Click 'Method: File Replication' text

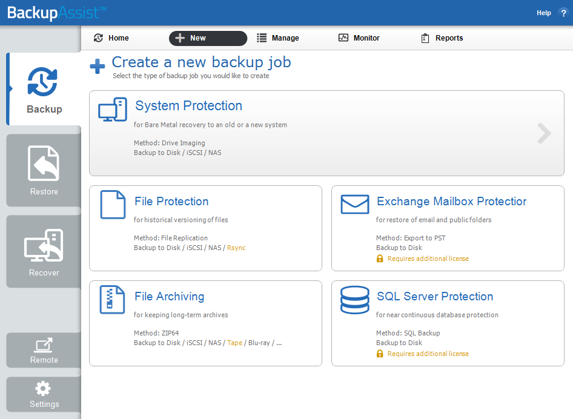171,238
